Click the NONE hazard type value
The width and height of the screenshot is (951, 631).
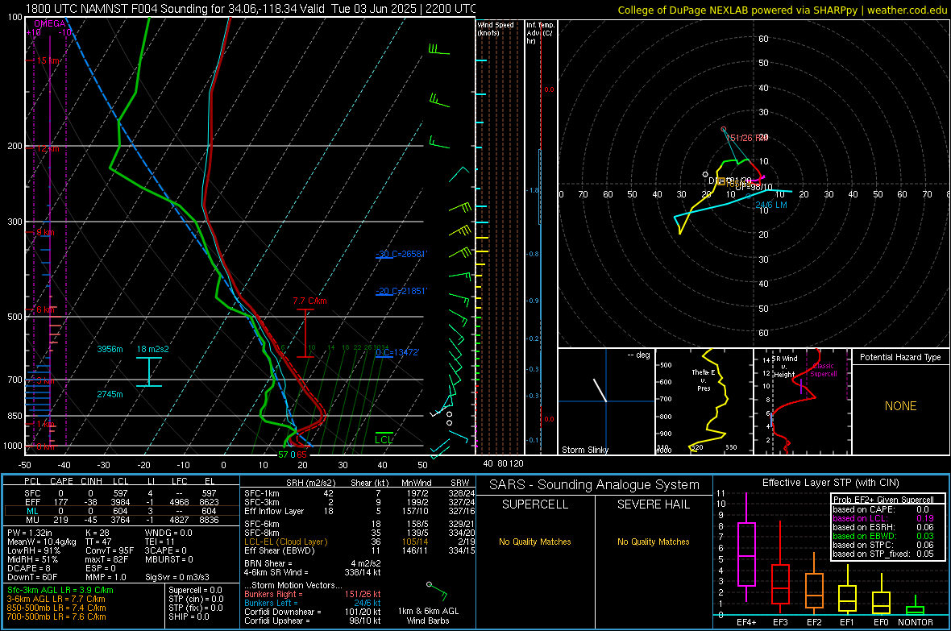coord(900,406)
